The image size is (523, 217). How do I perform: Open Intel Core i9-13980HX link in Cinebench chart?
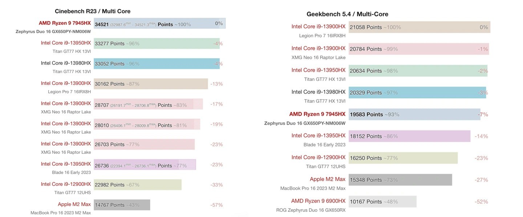[x=66, y=63]
